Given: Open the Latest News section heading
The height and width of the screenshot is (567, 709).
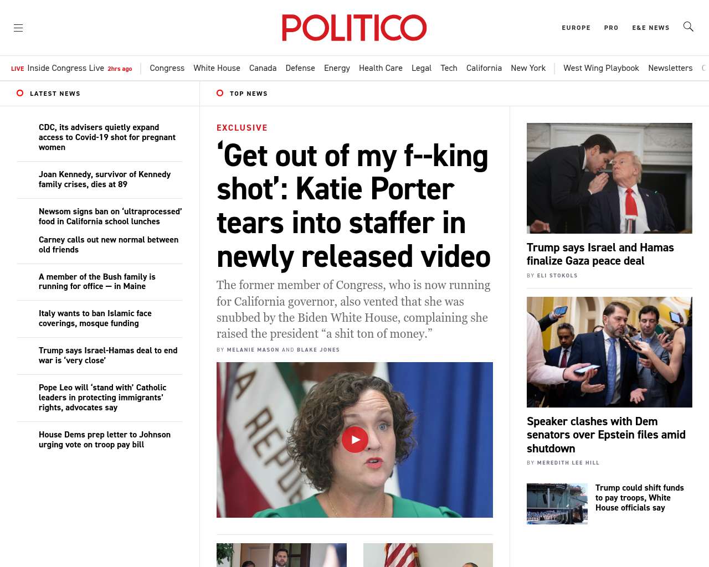Looking at the screenshot, I should coord(55,94).
